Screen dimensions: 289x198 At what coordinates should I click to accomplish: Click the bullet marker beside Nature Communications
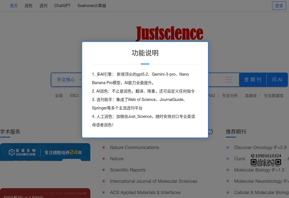click(104, 147)
